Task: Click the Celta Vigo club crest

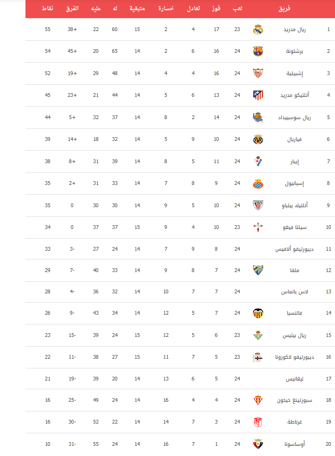Action: click(x=258, y=228)
